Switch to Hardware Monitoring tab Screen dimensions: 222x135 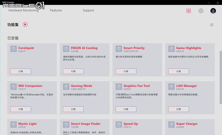pos(23,10)
